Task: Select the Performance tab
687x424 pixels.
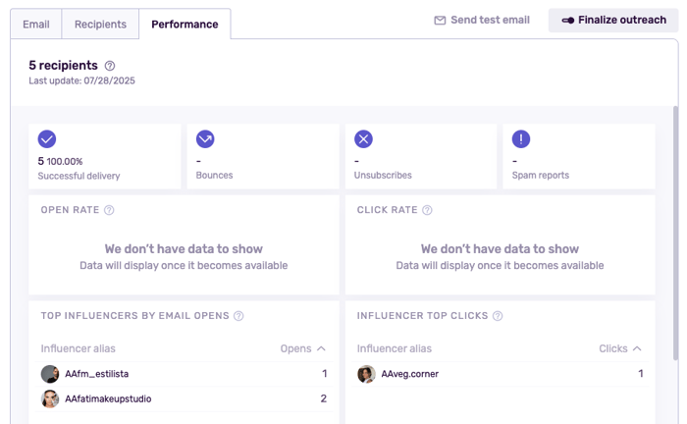Action: [x=185, y=24]
